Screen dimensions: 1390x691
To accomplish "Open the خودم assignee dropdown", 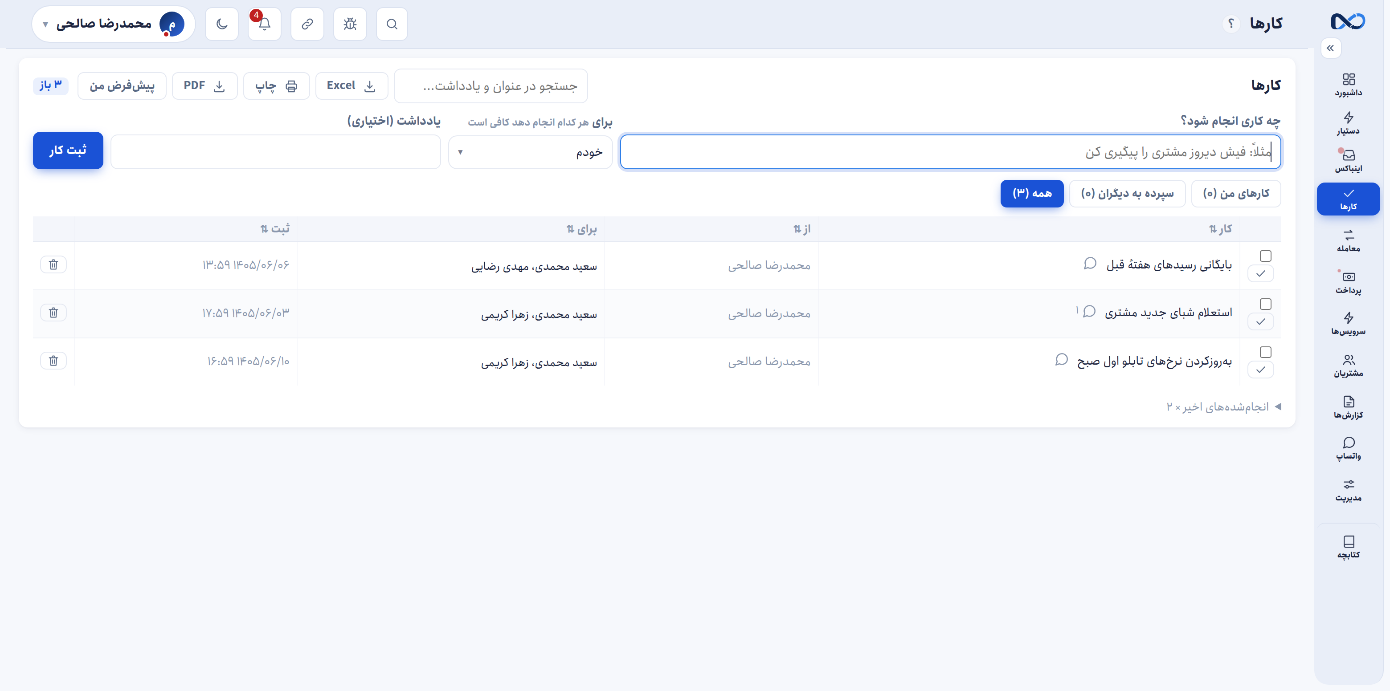I will click(x=531, y=152).
